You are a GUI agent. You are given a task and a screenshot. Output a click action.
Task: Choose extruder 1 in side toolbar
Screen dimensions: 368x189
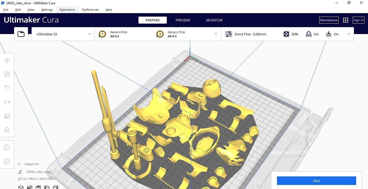click(x=7, y=147)
